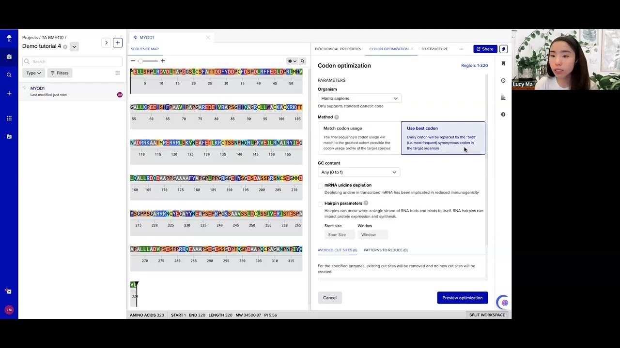620x348 pixels.
Task: Open the Benchling home logo icon
Action: coord(9,38)
